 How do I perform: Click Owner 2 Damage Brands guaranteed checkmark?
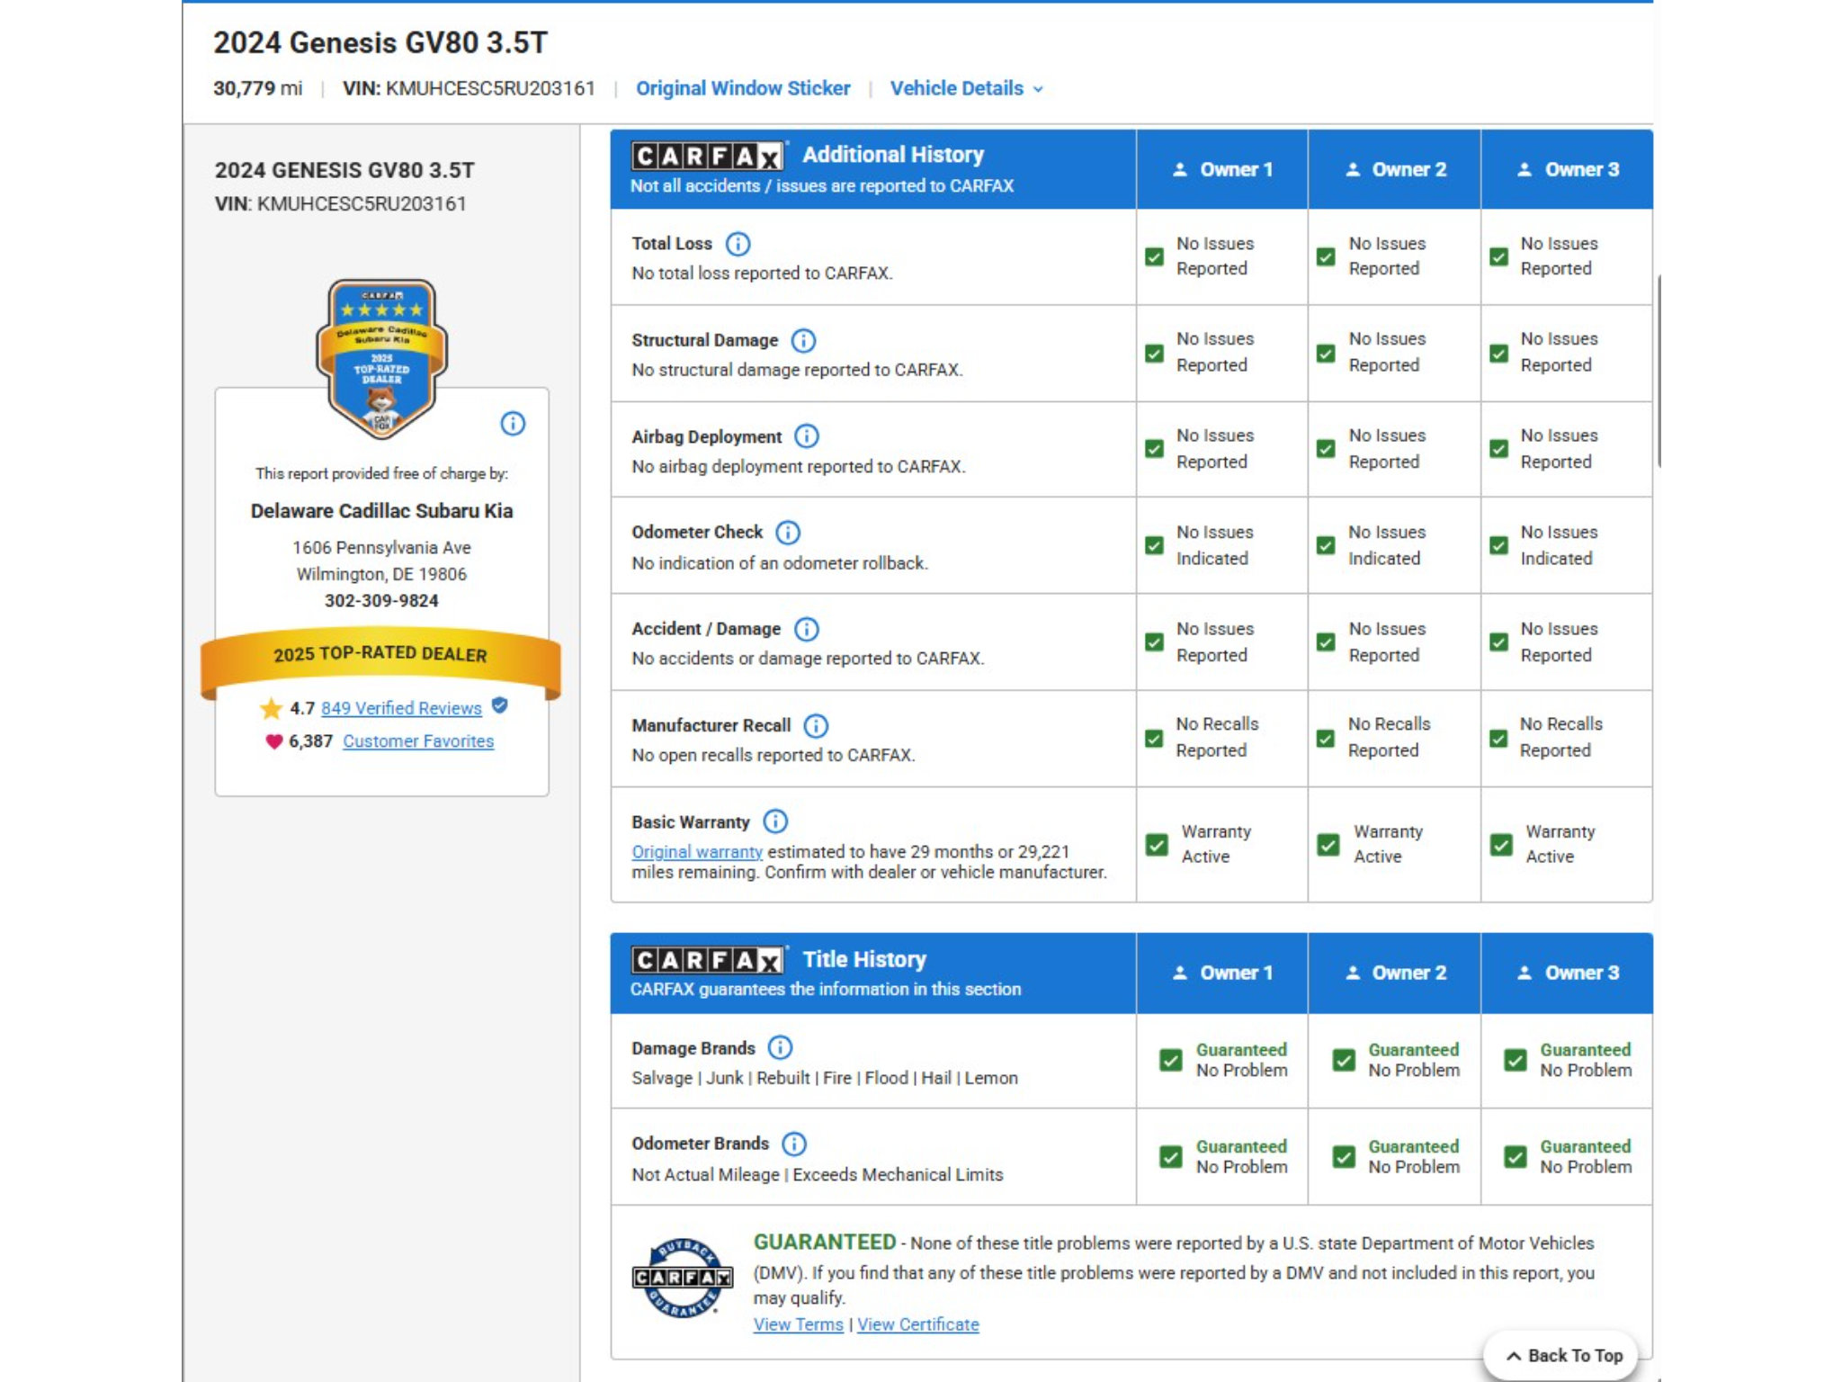(1344, 1060)
